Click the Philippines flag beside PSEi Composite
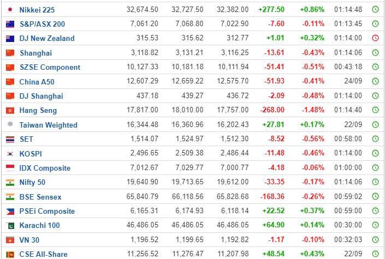 [x=10, y=211]
